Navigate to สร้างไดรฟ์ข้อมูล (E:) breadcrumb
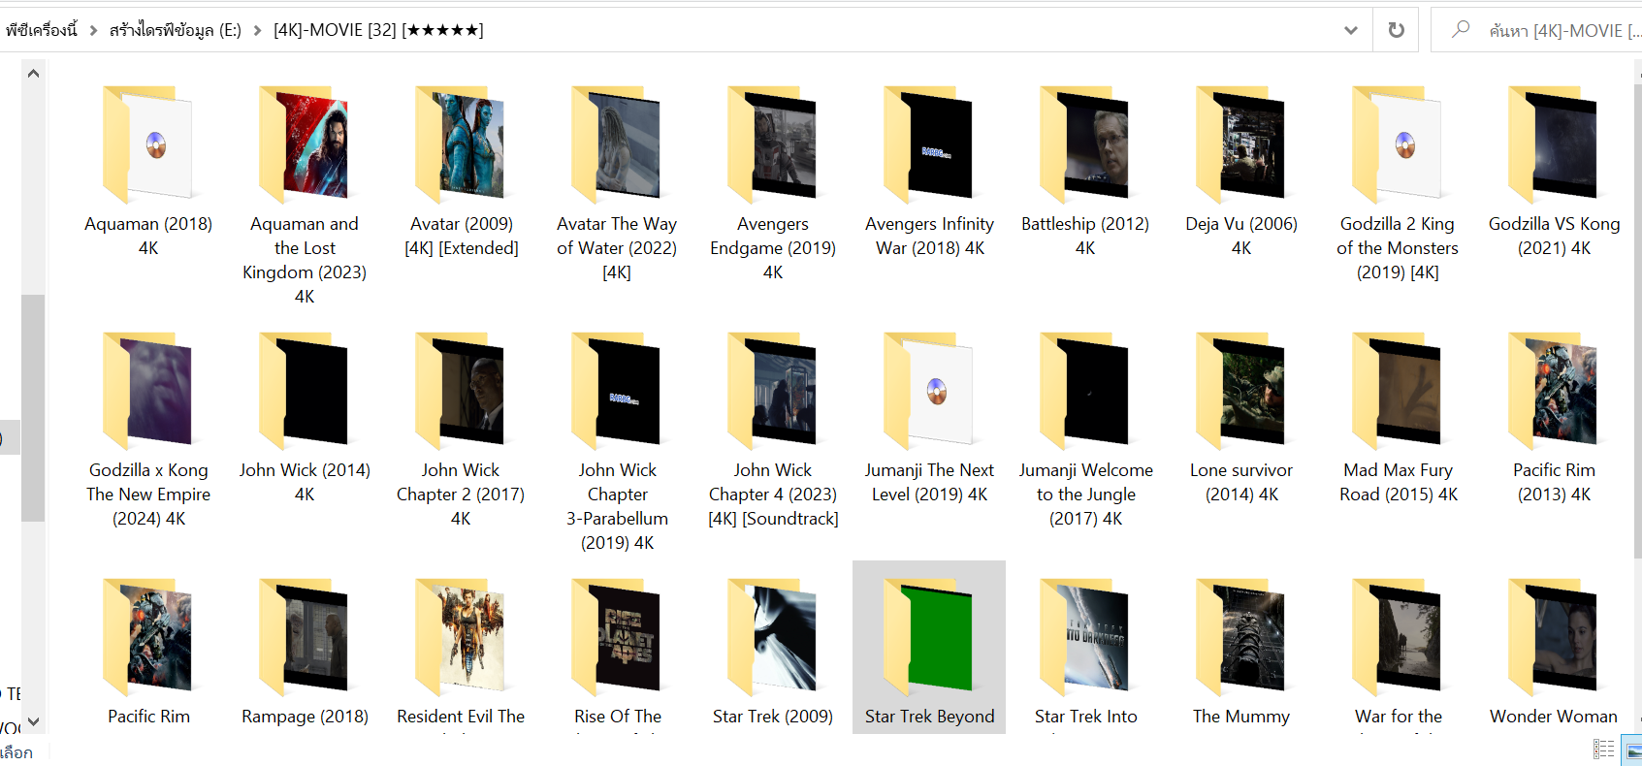 (x=176, y=30)
